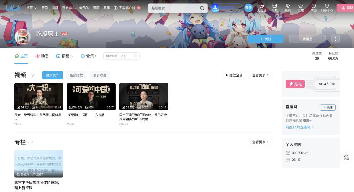Click the pink 充电 button
Screen dimensions: 354x192
295,84
